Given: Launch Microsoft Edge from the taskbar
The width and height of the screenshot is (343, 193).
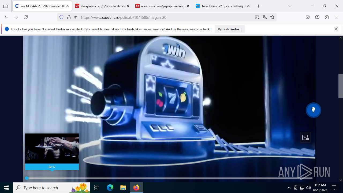Looking at the screenshot, I should pos(110,188).
